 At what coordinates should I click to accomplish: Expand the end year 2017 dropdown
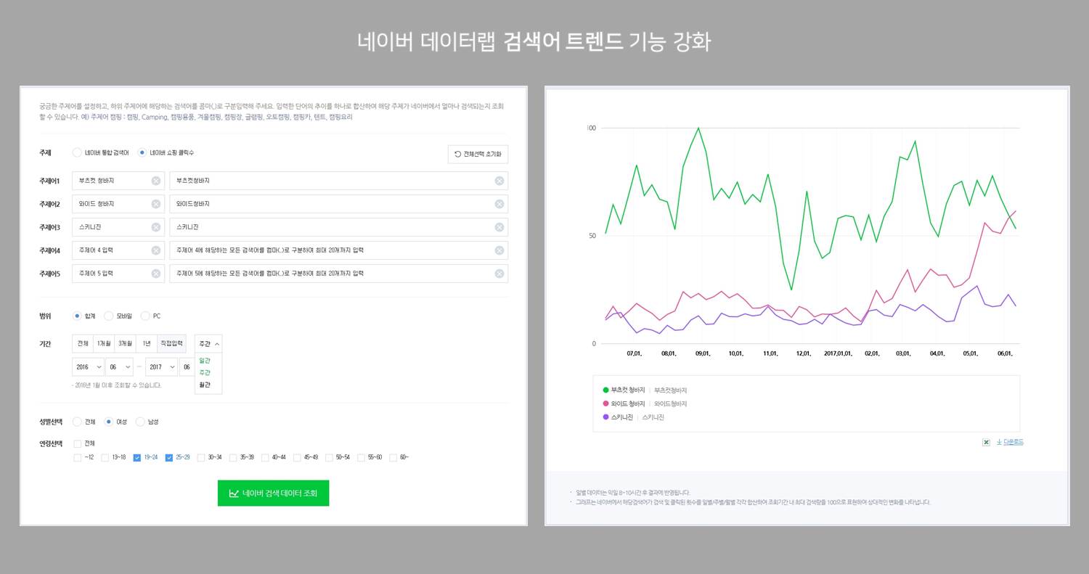click(161, 367)
